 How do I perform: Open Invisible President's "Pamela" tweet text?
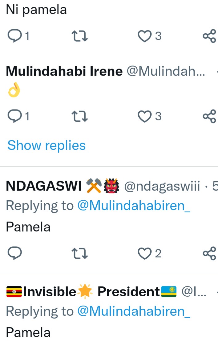[28, 332]
